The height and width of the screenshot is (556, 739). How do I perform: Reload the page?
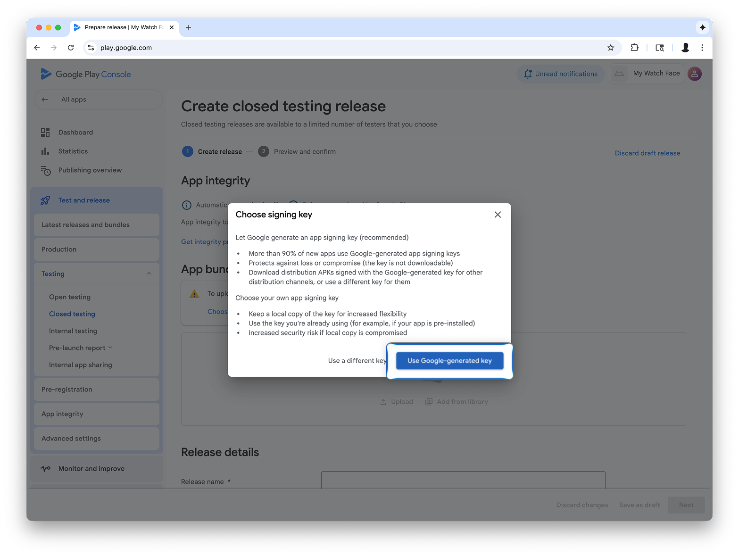[71, 48]
